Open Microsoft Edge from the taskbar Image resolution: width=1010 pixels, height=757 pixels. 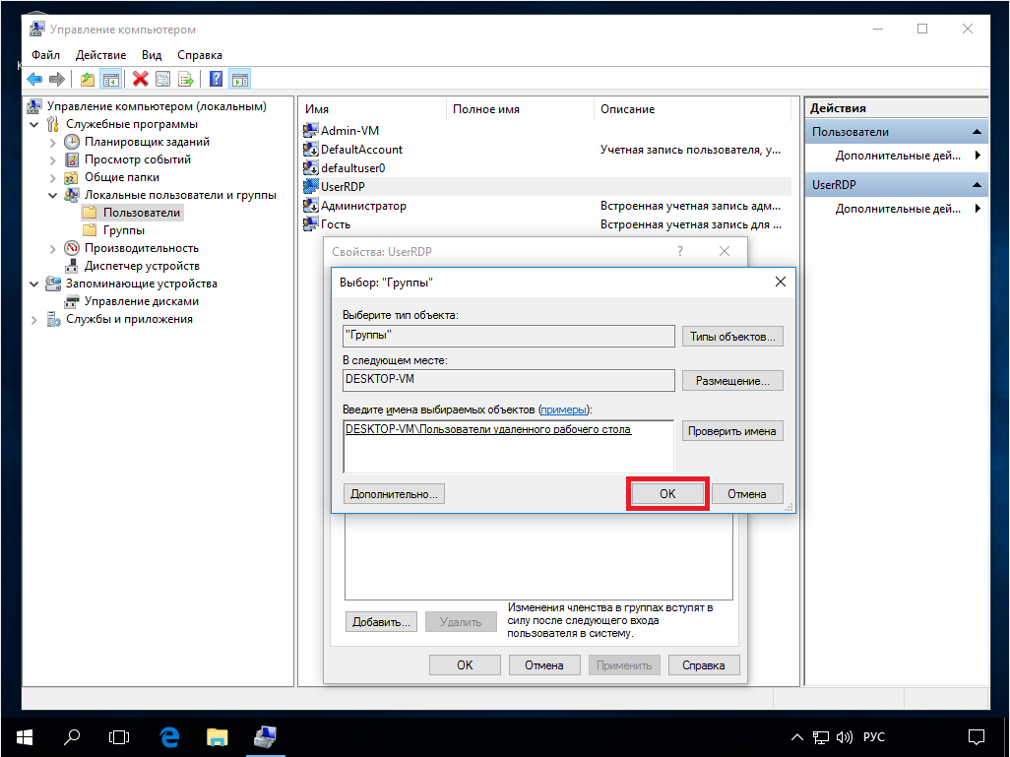pyautogui.click(x=169, y=736)
